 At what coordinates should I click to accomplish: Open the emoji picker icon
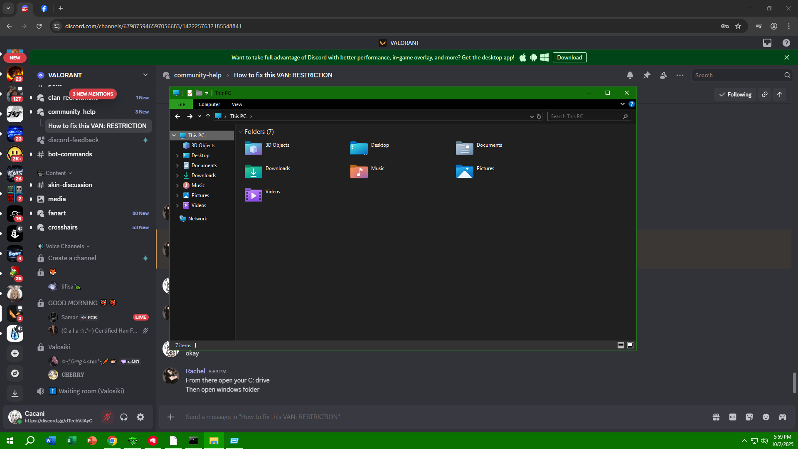766,417
